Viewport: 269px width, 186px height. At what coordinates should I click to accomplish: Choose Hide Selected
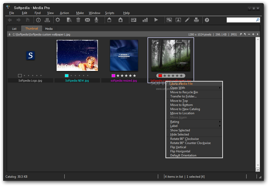pos(194,134)
